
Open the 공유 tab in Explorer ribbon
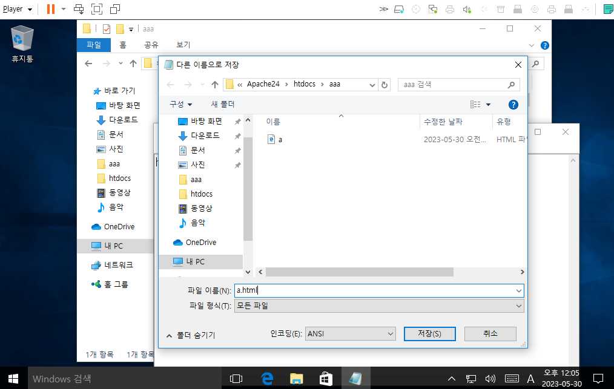[x=151, y=45]
